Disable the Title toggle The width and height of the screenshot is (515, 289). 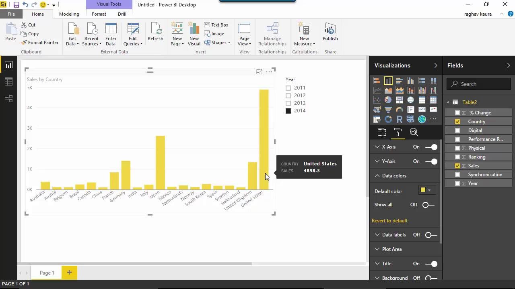point(431,264)
